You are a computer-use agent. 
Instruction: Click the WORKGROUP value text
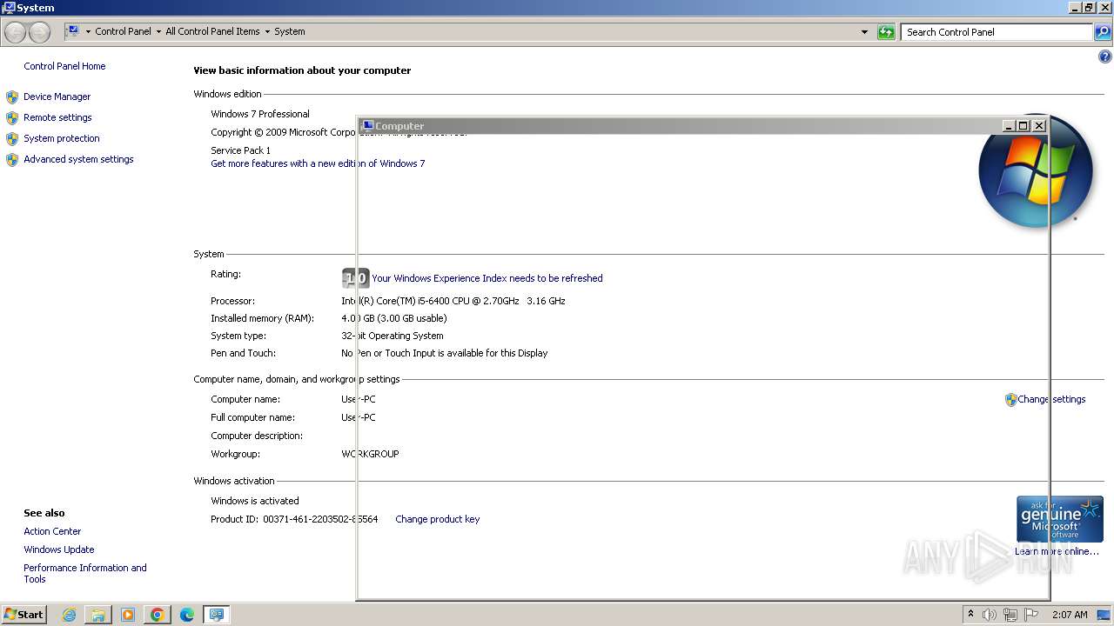point(370,454)
